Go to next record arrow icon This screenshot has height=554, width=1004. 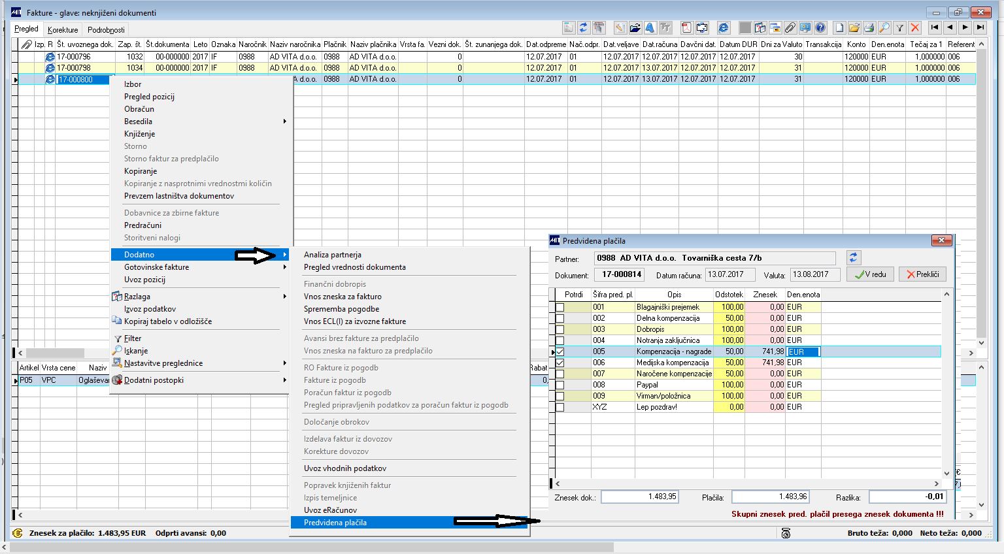965,27
